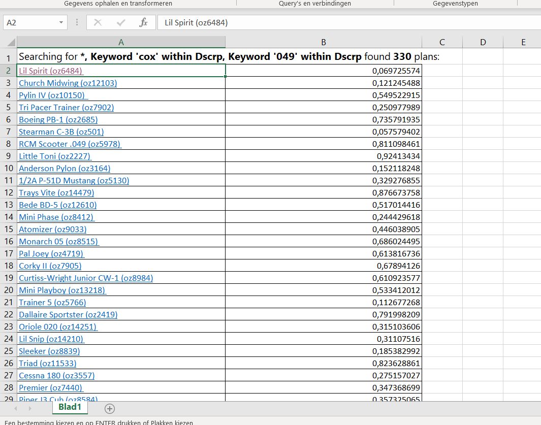Open the Tri Pacer Trainer (oz7902) link
Viewport: 541px width, 425px height.
(x=66, y=107)
